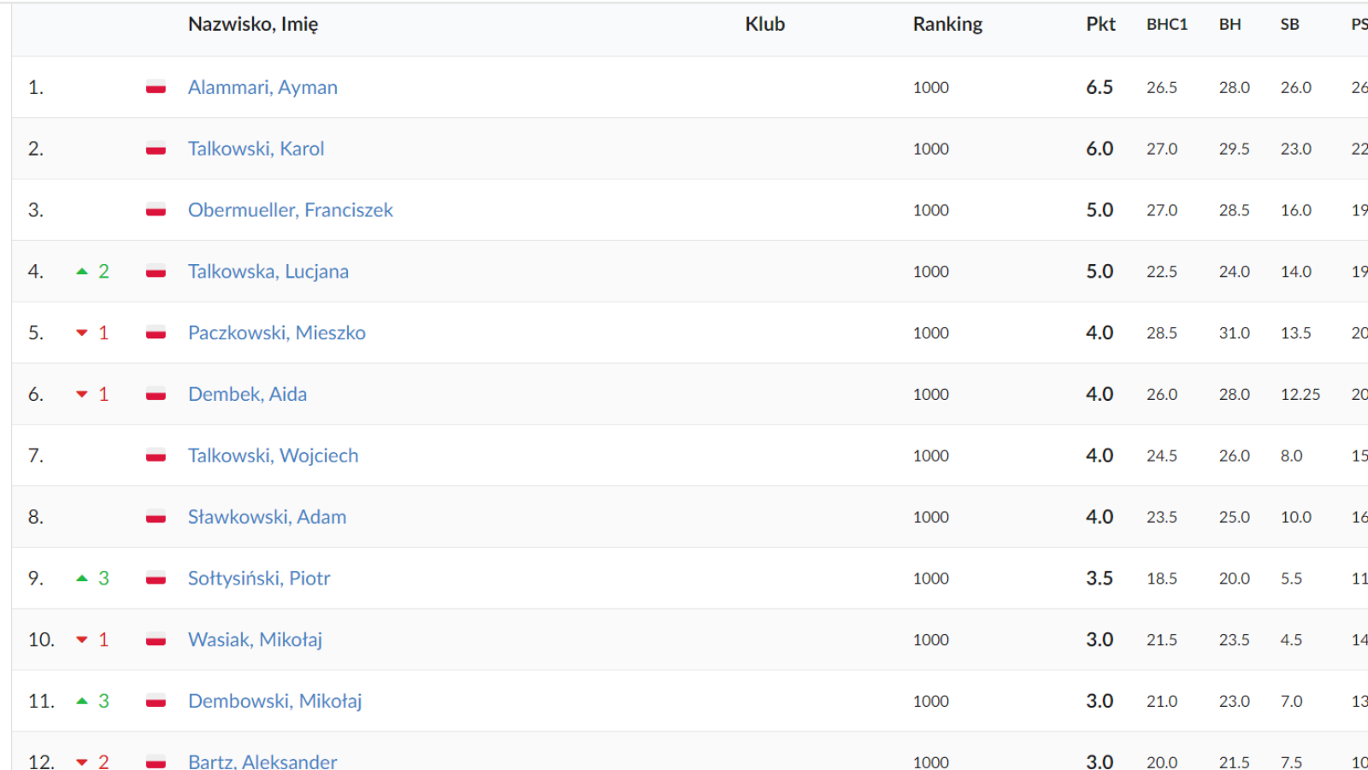Open Sławkowski, Adam profile link
Screen dimensions: 1368x770
point(267,518)
